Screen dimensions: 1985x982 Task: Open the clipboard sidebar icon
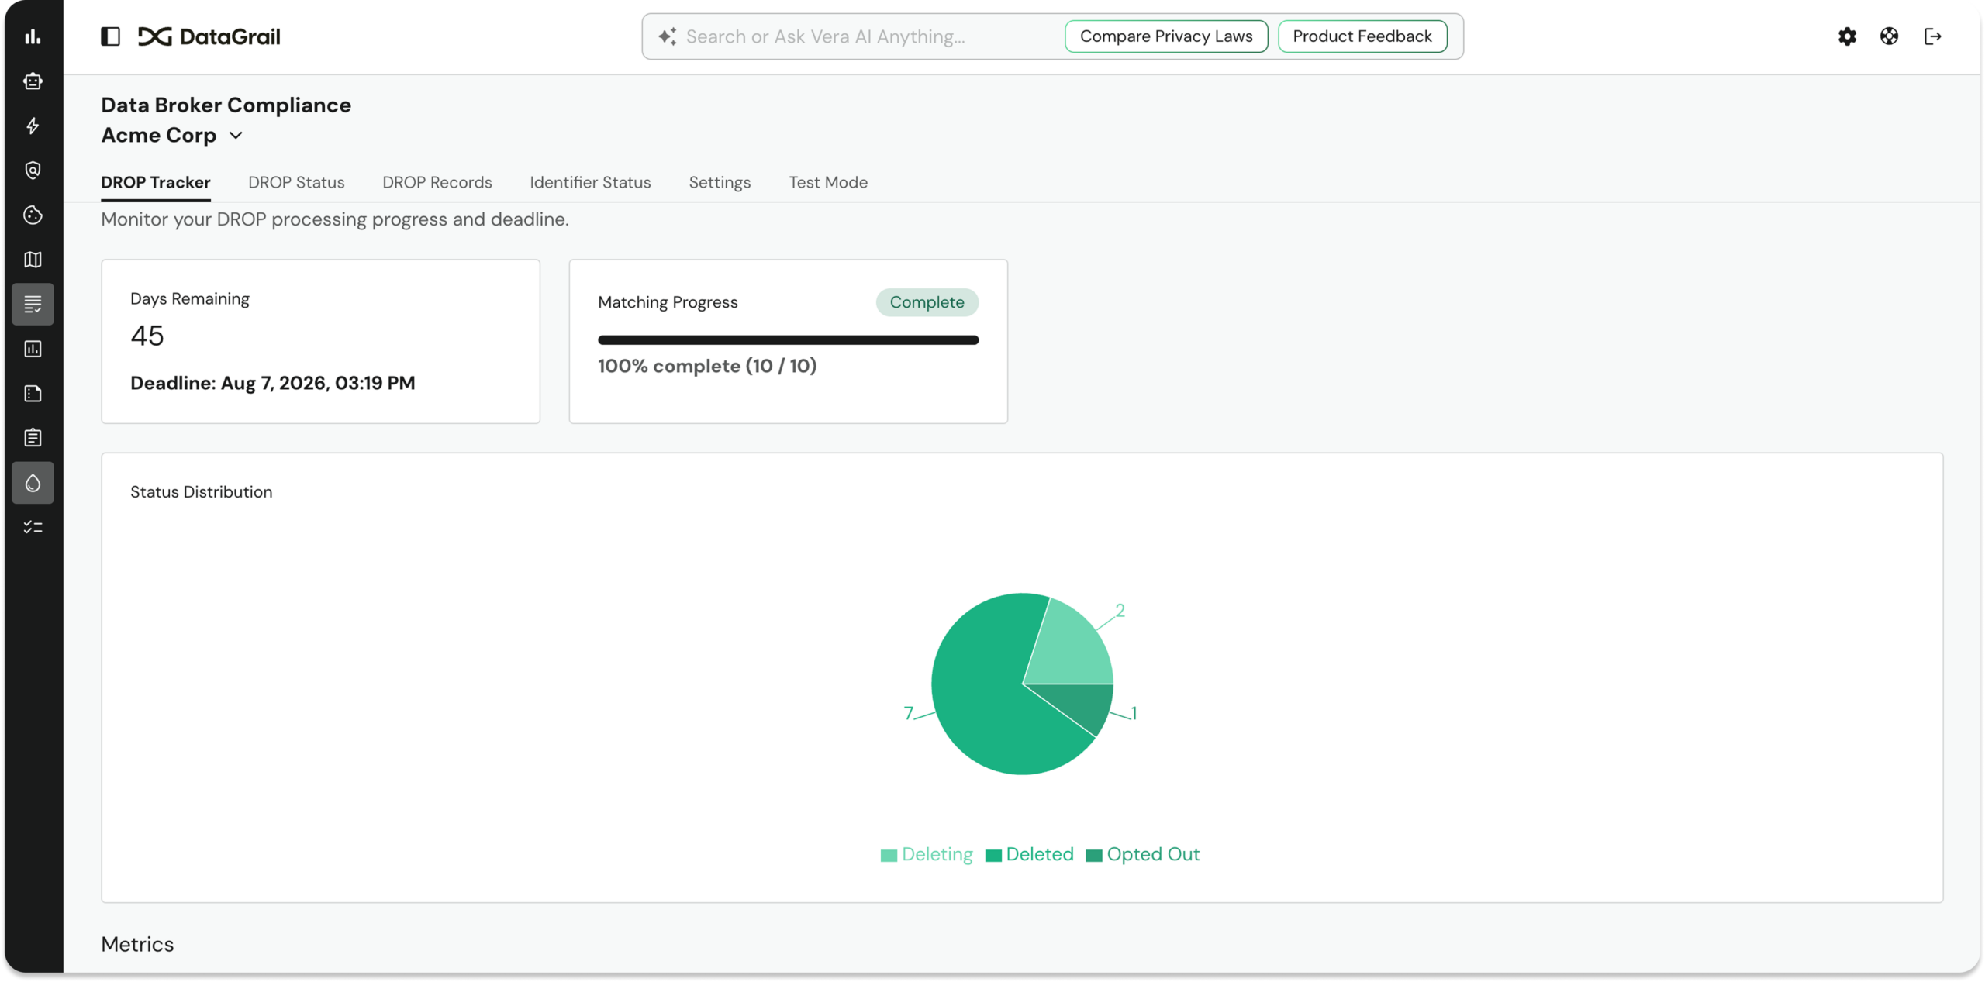[x=33, y=438]
